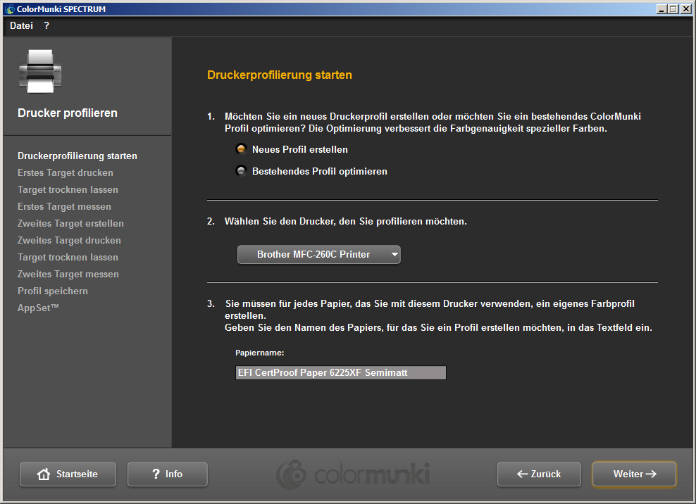Click the ColorMunki logo in the title bar
Screen dimensions: 696x504
[9, 9]
